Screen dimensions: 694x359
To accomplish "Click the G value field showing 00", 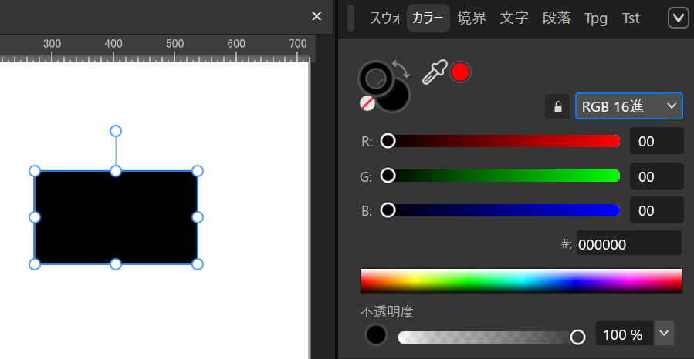I will coord(657,176).
